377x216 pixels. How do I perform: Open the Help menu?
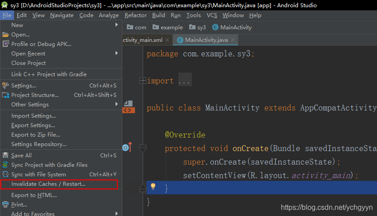pyautogui.click(x=255, y=15)
